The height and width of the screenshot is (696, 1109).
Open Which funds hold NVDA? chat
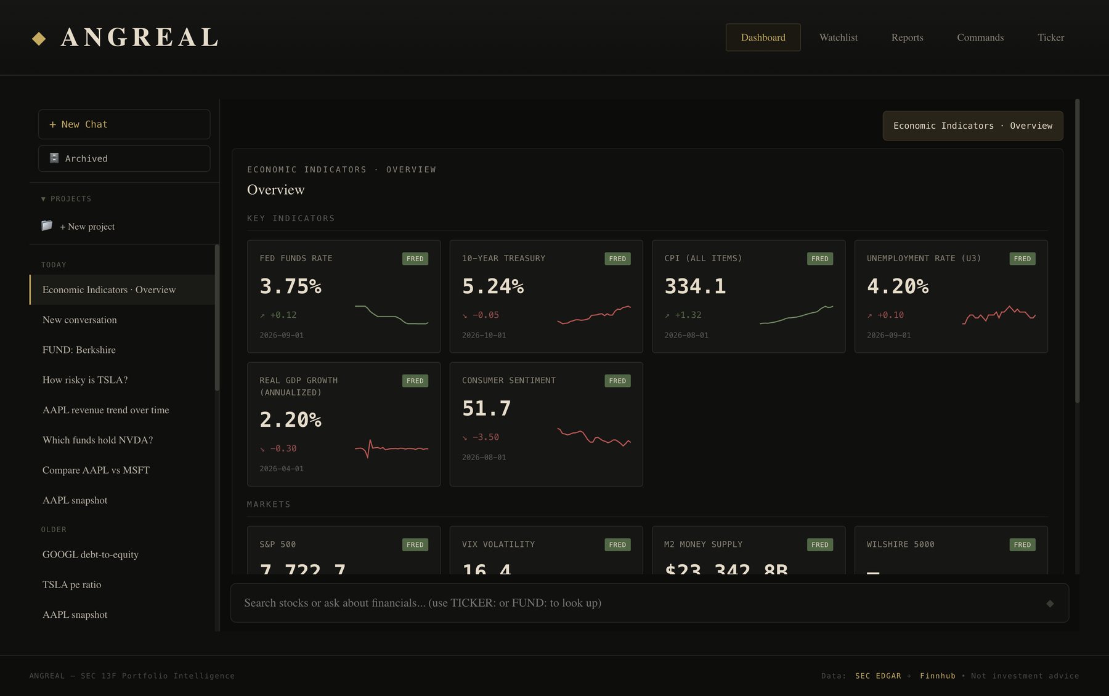click(x=122, y=440)
